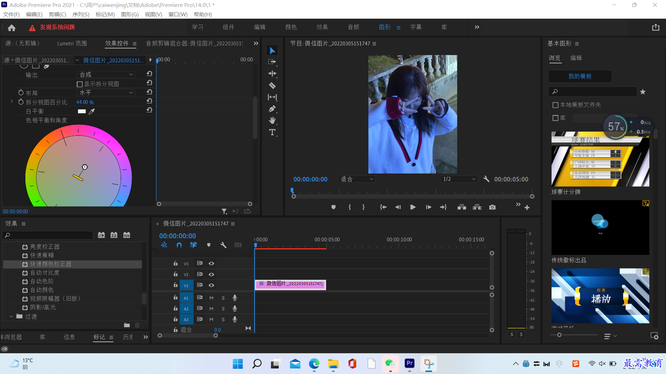Viewport: 666px width, 374px height.
Task: Go to Out point in Program monitor
Action: [443, 207]
